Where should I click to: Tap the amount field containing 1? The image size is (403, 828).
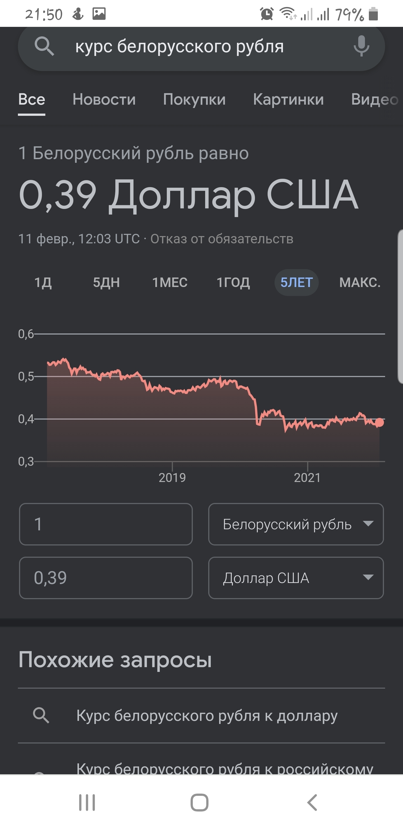(106, 524)
